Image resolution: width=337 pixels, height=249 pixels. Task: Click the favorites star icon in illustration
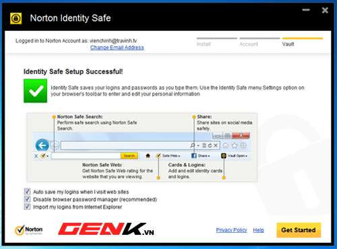235,145
